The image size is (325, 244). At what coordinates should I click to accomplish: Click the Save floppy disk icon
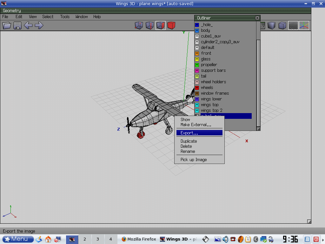(x=17, y=25)
